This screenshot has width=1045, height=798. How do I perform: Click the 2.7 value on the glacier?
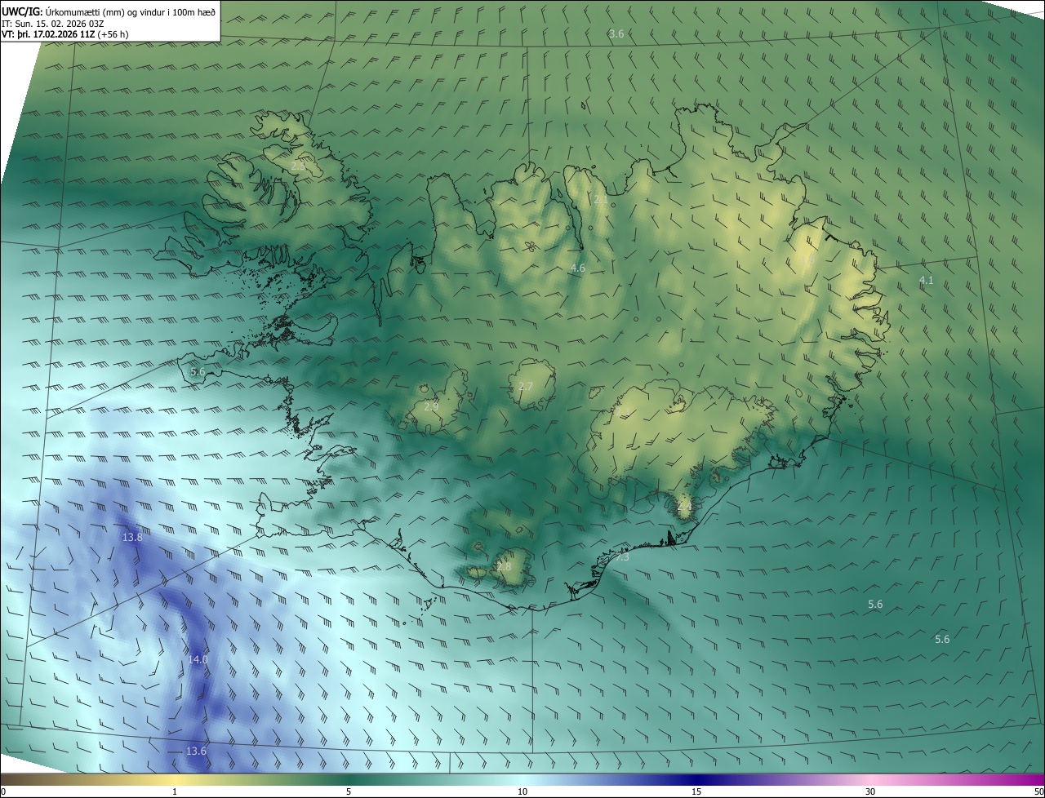click(525, 386)
